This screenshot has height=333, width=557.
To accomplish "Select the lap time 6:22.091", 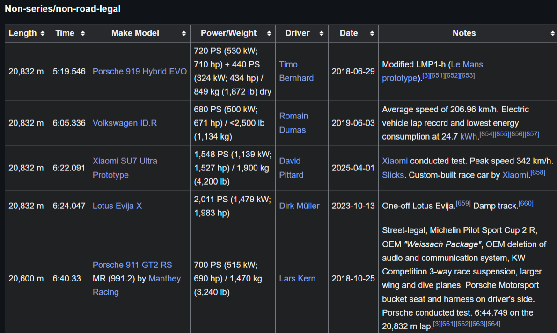I will coord(69,168).
